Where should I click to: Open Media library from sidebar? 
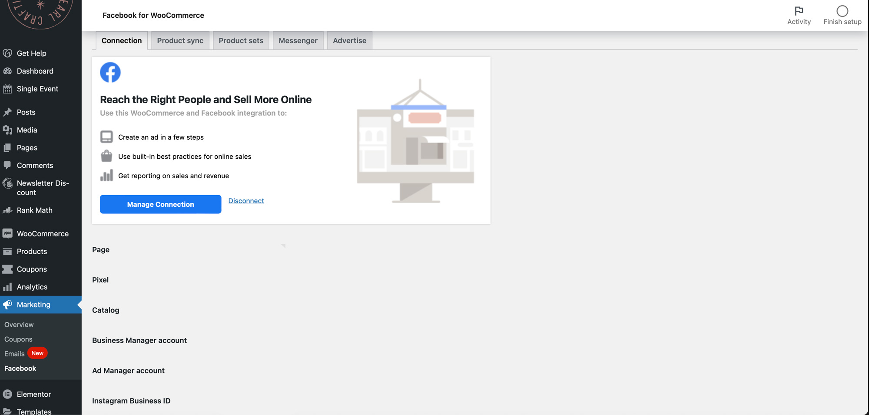27,130
